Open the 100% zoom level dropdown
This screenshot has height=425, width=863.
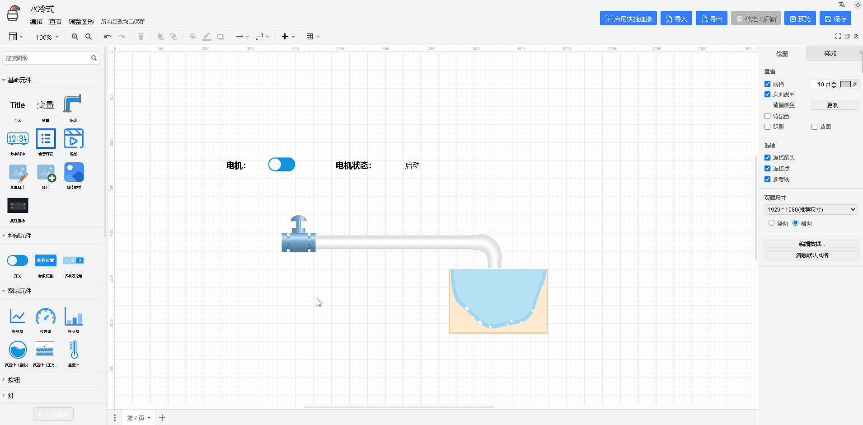[x=47, y=37]
